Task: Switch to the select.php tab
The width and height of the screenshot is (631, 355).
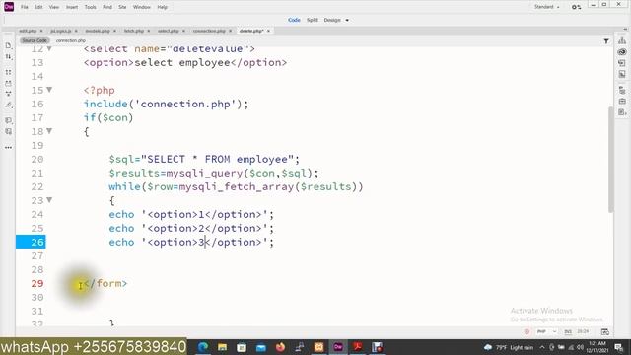Action: 169,31
